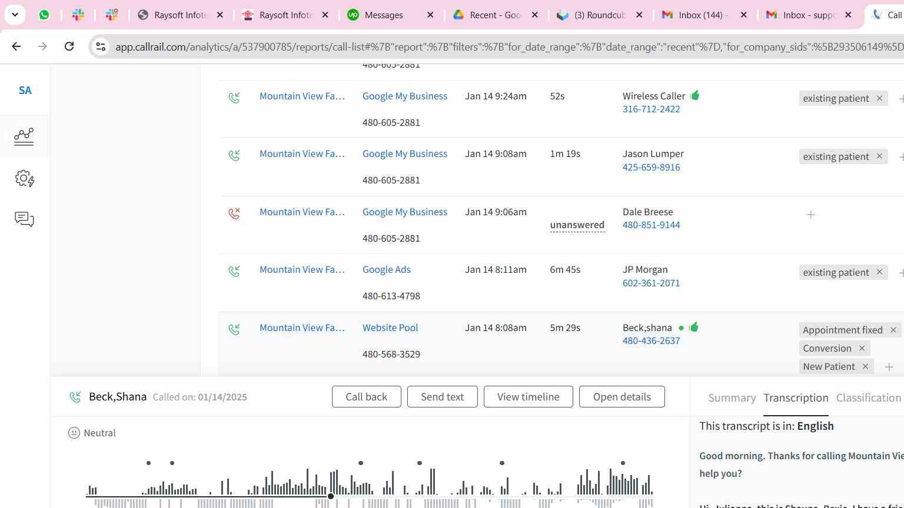Open phone number 602-361-2071

coord(652,283)
